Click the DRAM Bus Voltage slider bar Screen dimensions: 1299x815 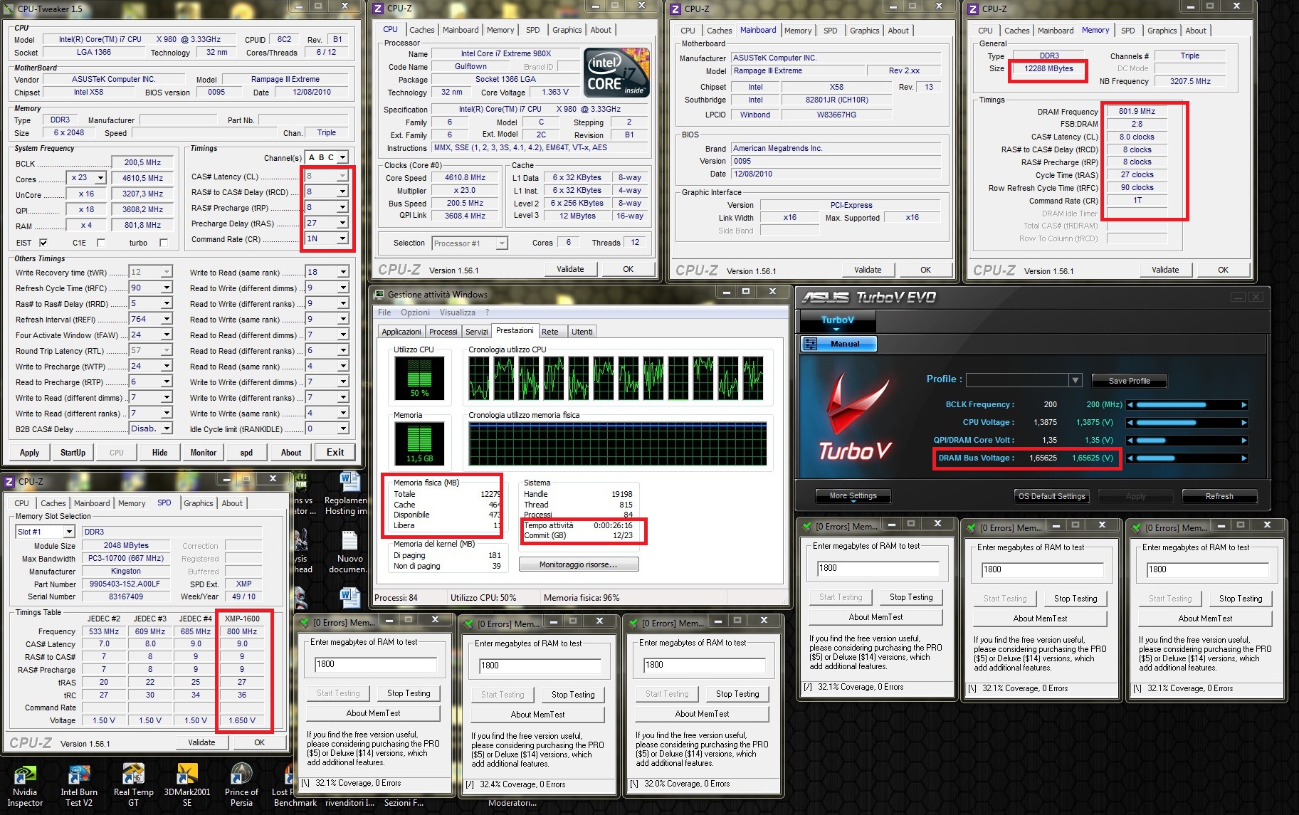click(1187, 458)
